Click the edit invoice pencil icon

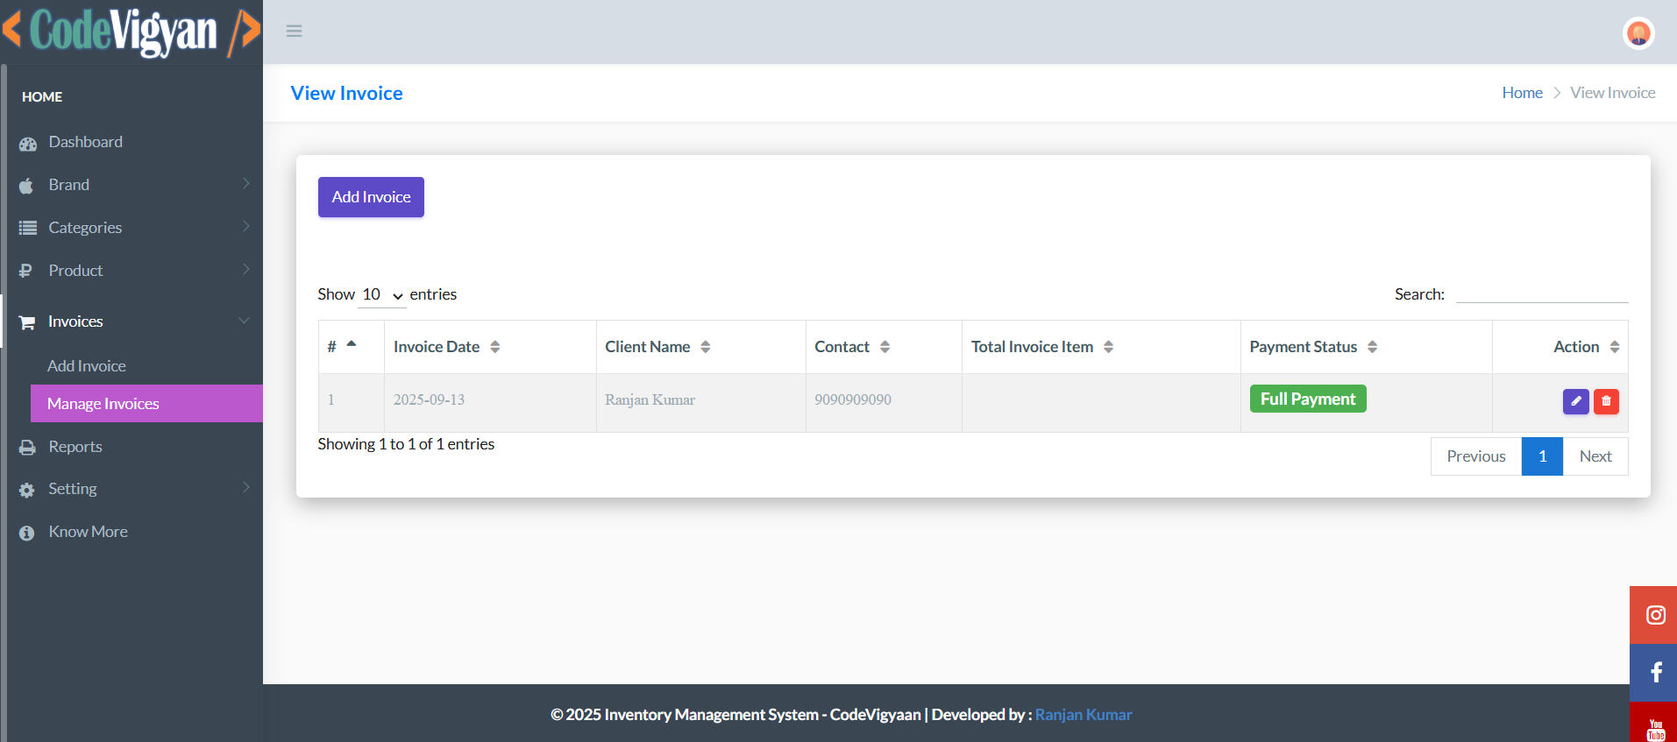click(1575, 401)
